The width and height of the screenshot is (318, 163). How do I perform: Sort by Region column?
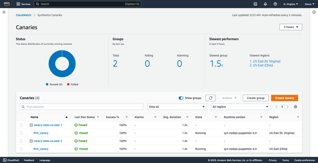298,117
